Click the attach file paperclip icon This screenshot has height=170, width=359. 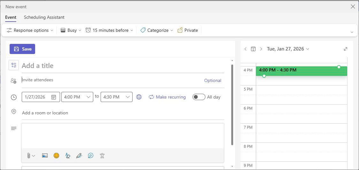pyautogui.click(x=28, y=156)
